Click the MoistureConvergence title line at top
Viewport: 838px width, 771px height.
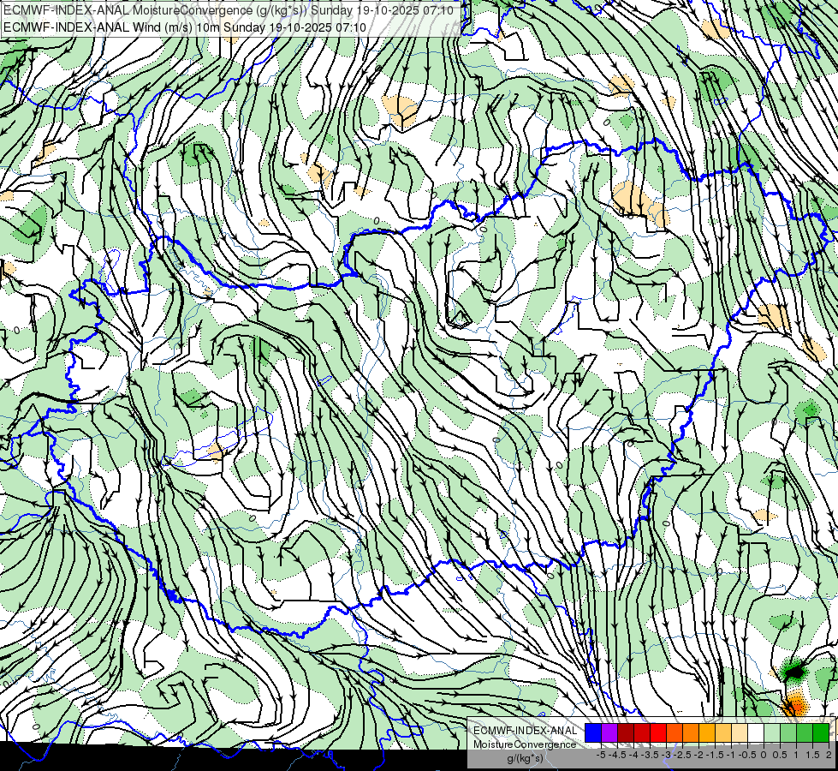(x=229, y=10)
